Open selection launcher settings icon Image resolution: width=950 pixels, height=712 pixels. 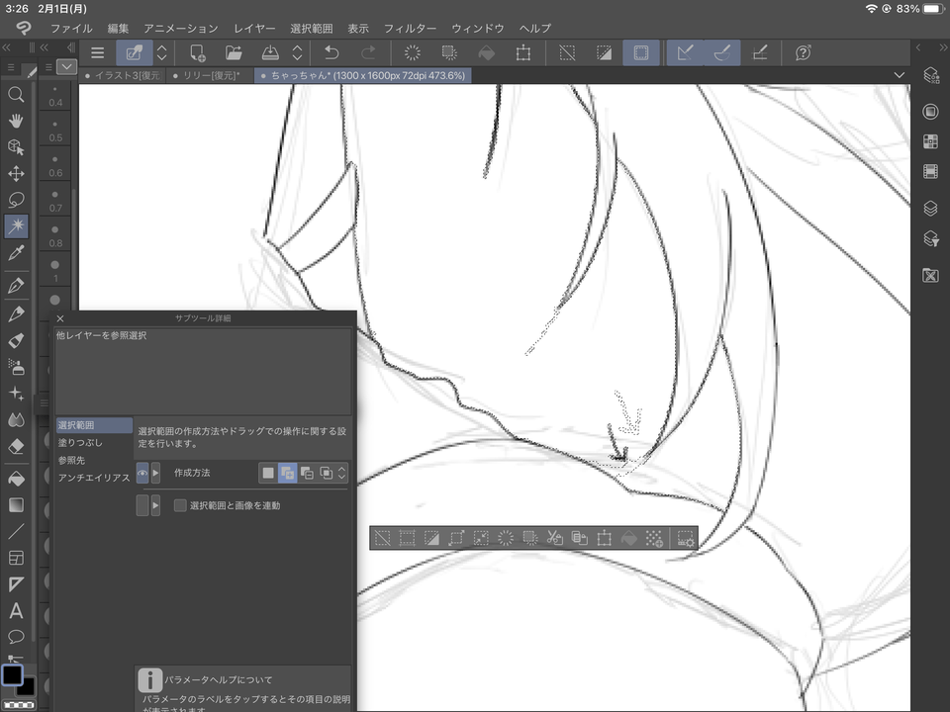[685, 538]
